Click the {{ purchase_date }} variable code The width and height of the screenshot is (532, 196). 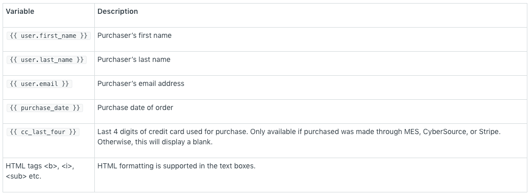(45, 107)
